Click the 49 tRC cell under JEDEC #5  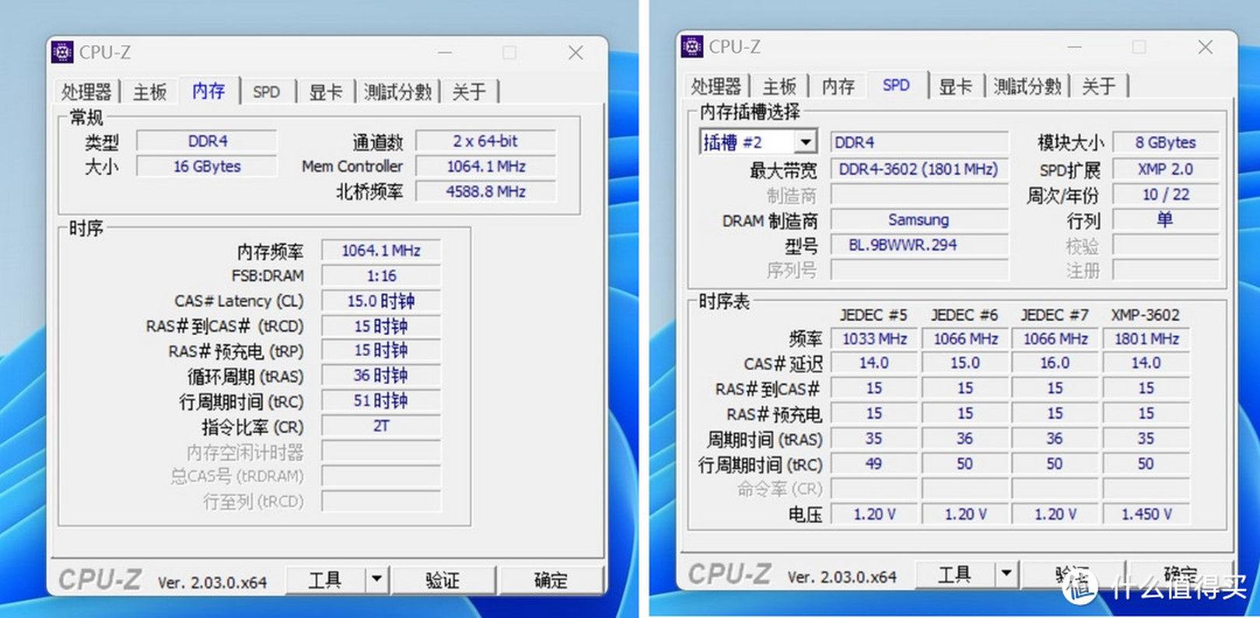pyautogui.click(x=874, y=464)
